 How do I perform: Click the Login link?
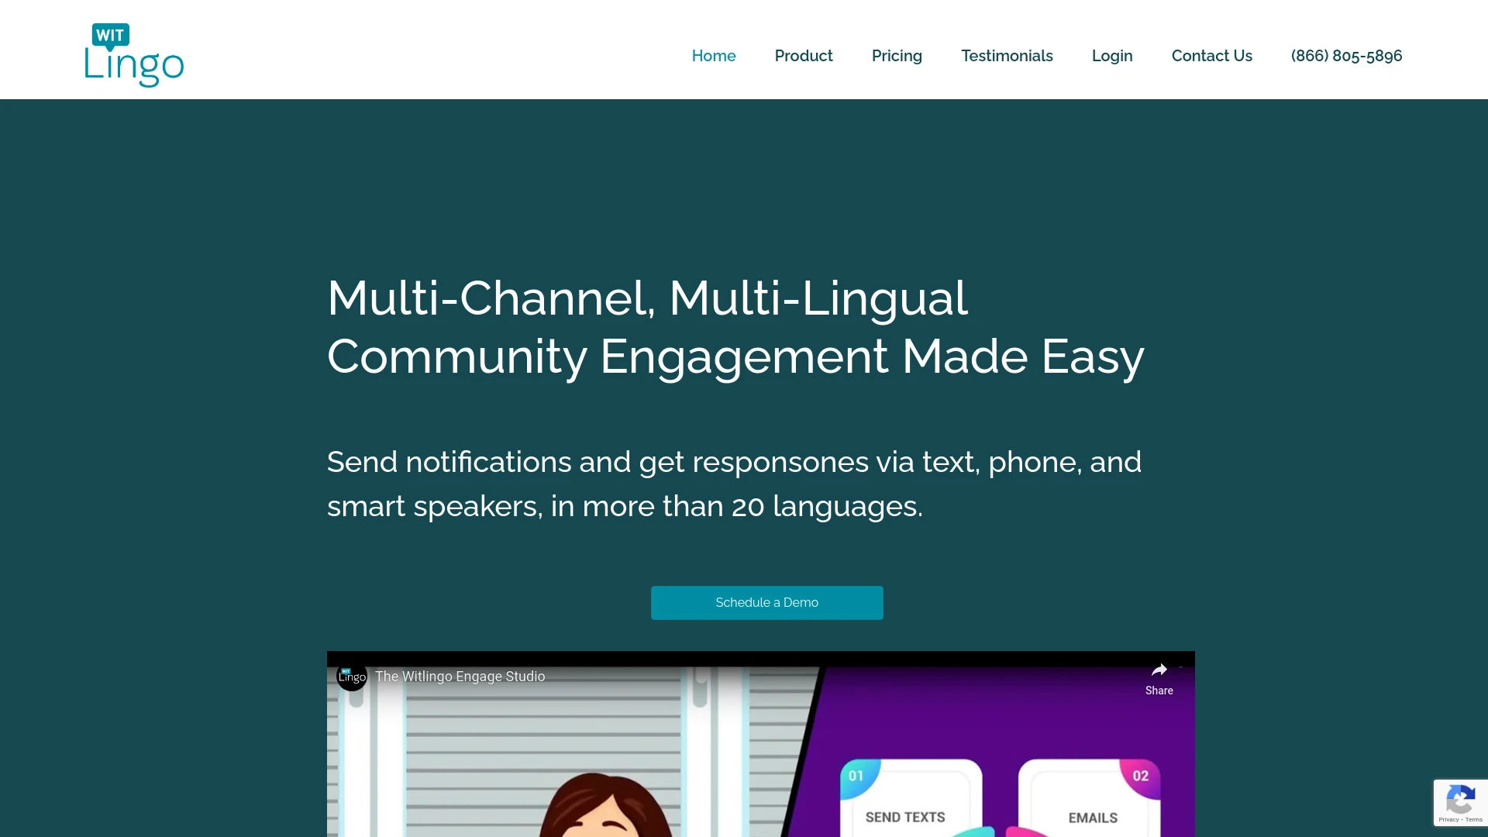coord(1112,55)
